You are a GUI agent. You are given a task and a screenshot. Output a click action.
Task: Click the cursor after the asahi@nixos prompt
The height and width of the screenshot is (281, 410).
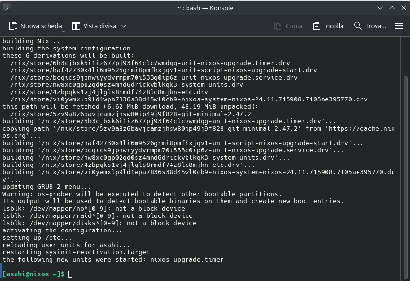pos(70,274)
